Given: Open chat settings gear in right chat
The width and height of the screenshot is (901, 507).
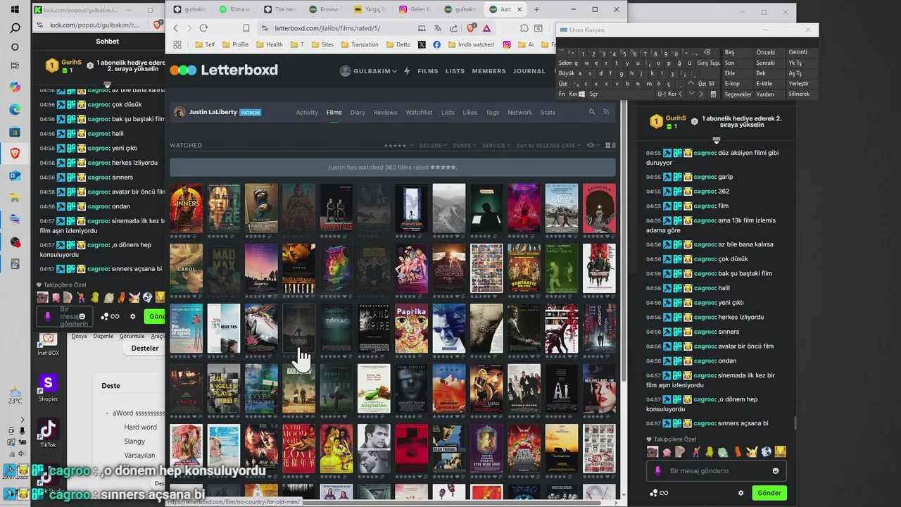Looking at the screenshot, I should point(741,493).
